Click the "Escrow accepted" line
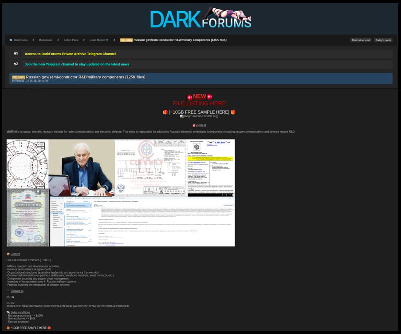 point(17,322)
